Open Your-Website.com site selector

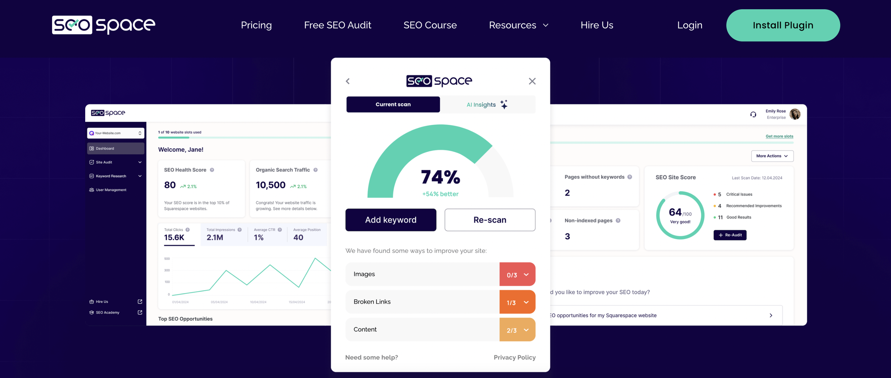tap(115, 133)
